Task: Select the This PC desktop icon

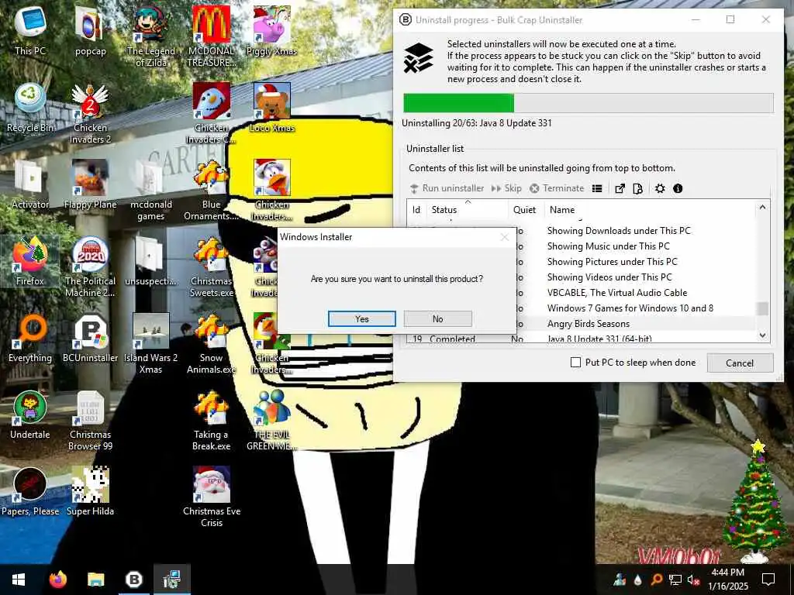Action: (30, 31)
